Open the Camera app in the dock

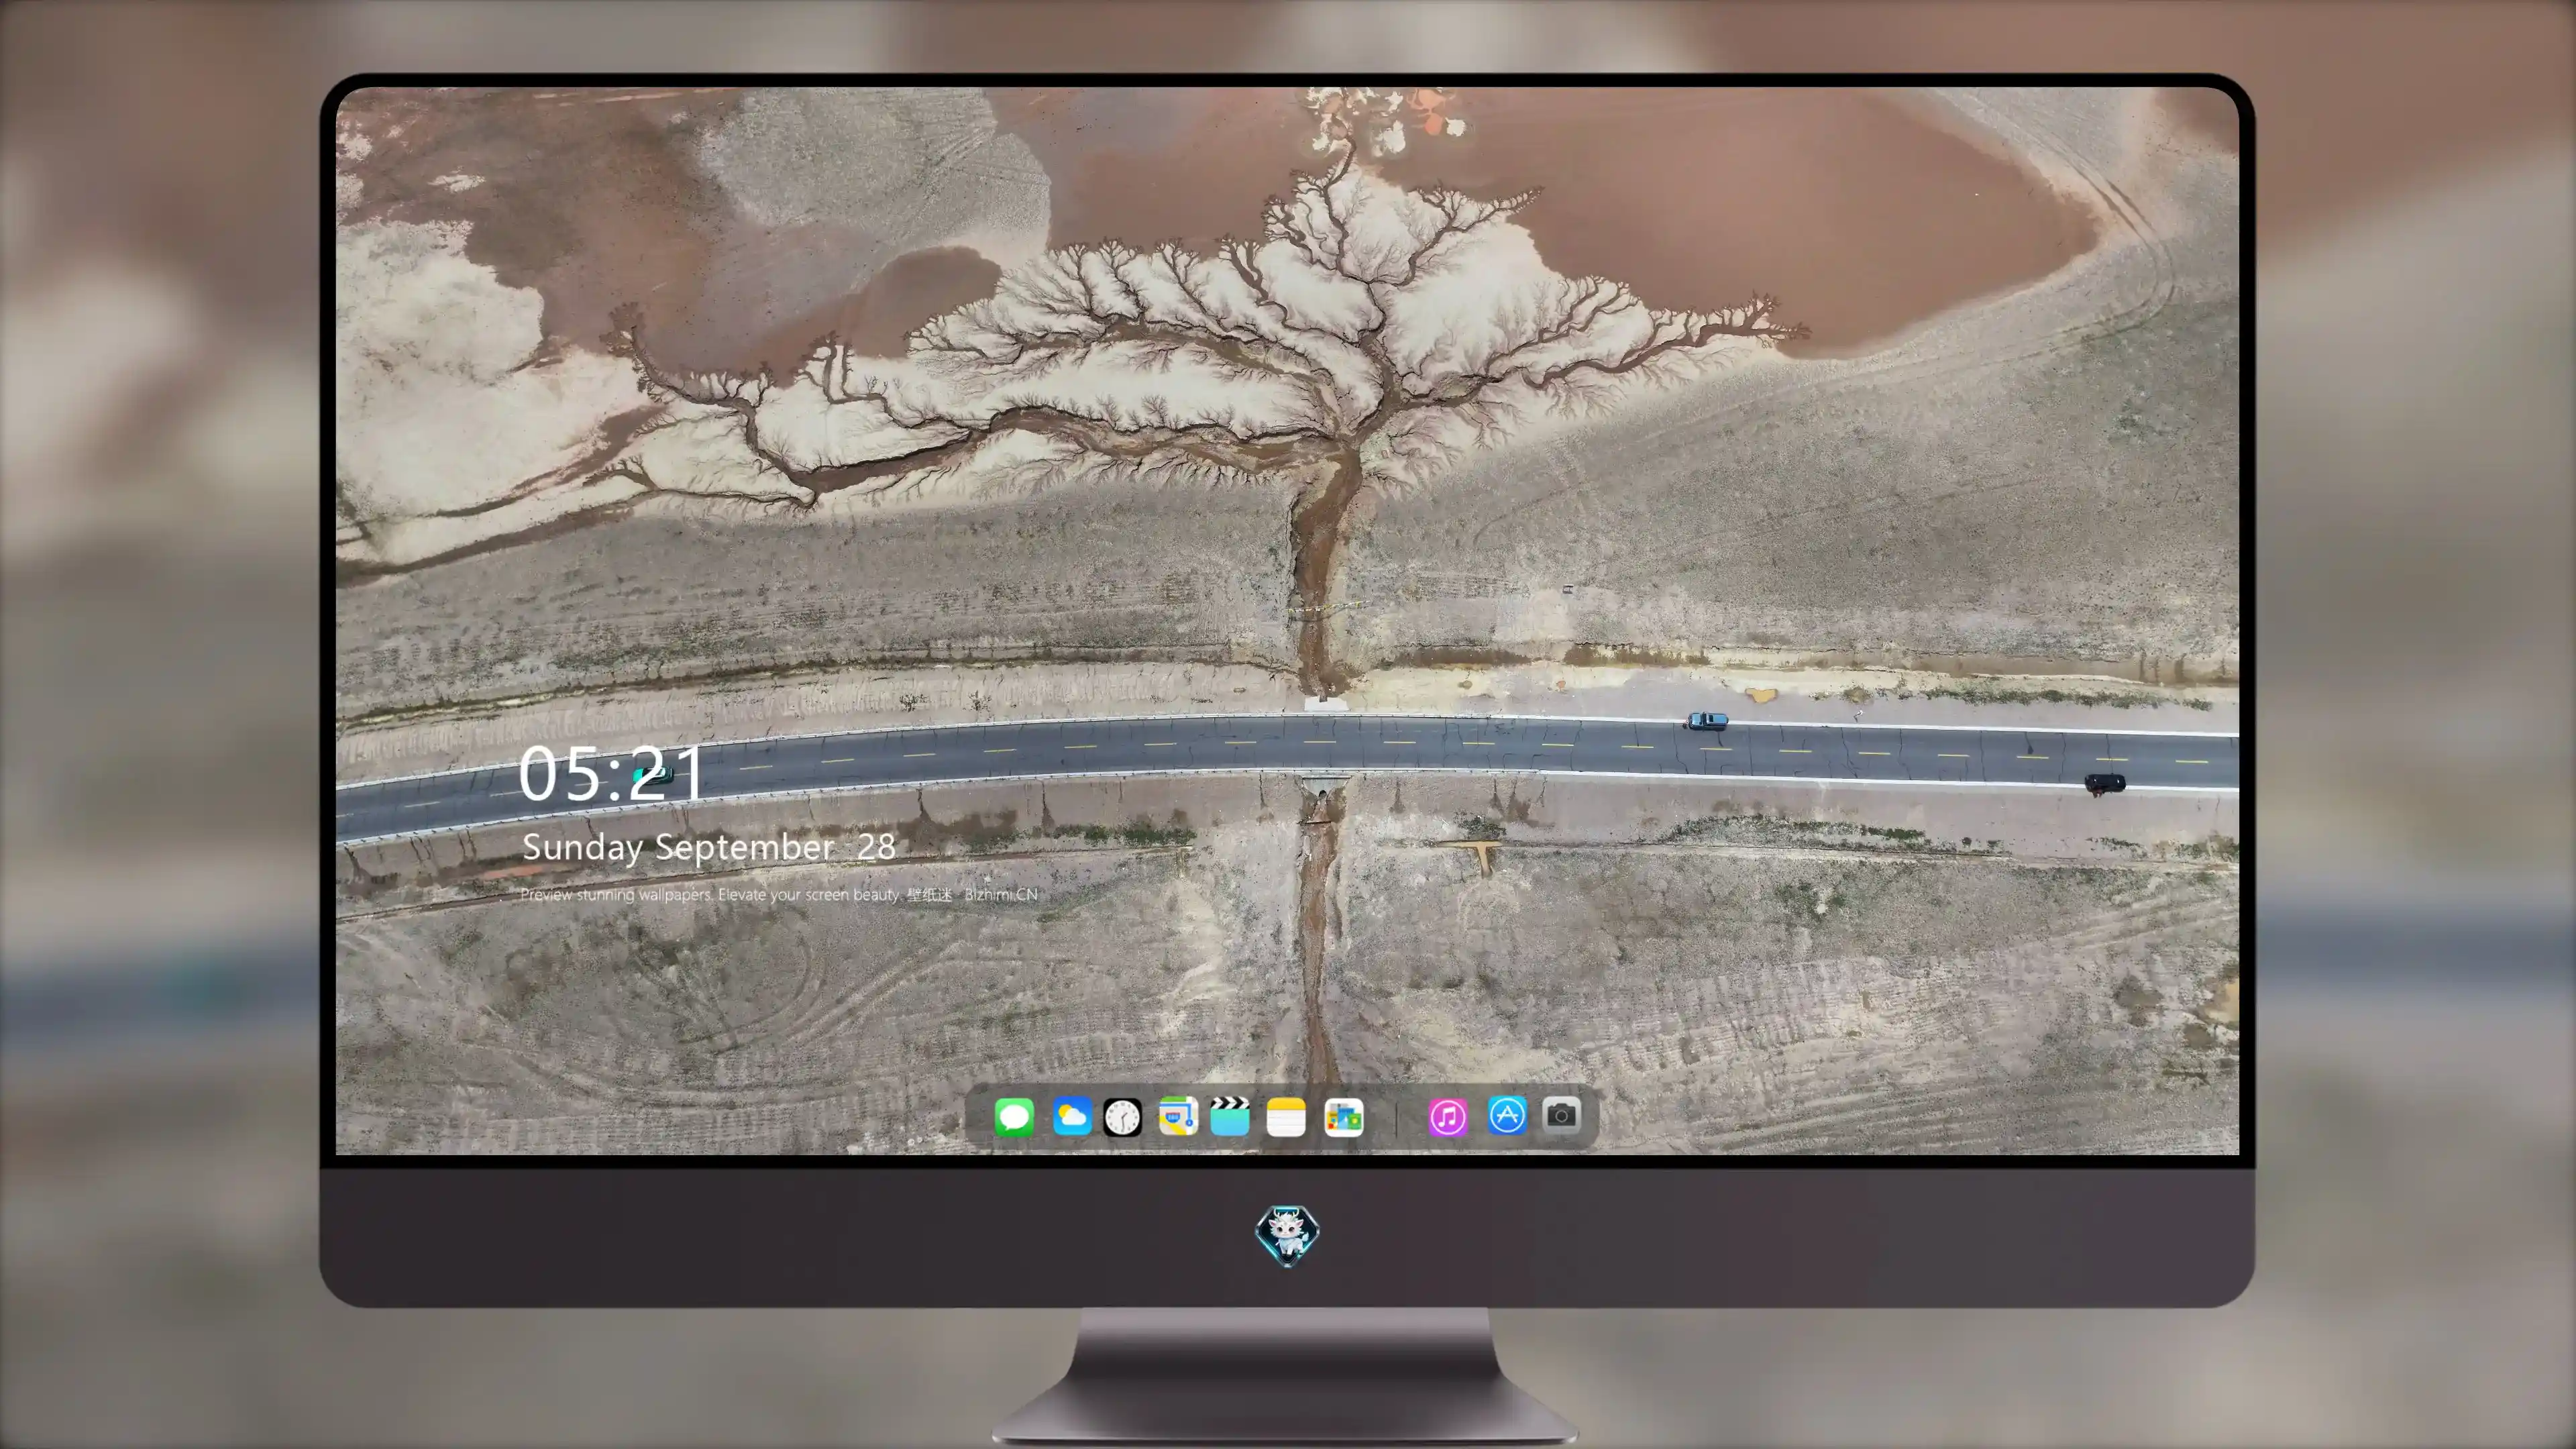point(1561,1115)
